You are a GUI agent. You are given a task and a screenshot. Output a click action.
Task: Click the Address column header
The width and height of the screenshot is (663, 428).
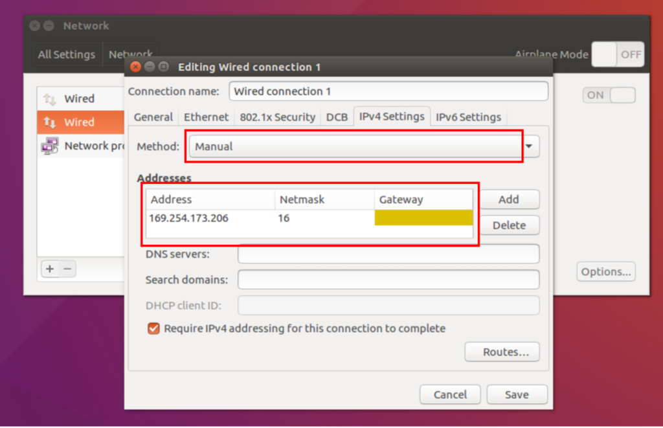click(210, 199)
